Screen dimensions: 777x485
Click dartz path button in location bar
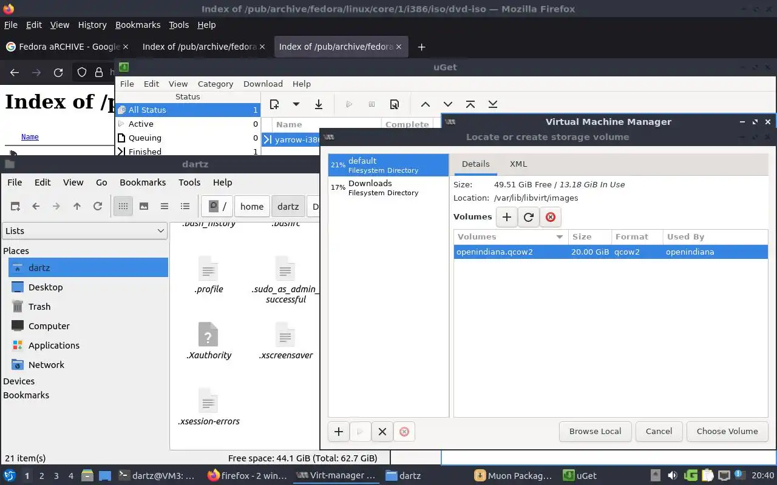[x=288, y=206]
